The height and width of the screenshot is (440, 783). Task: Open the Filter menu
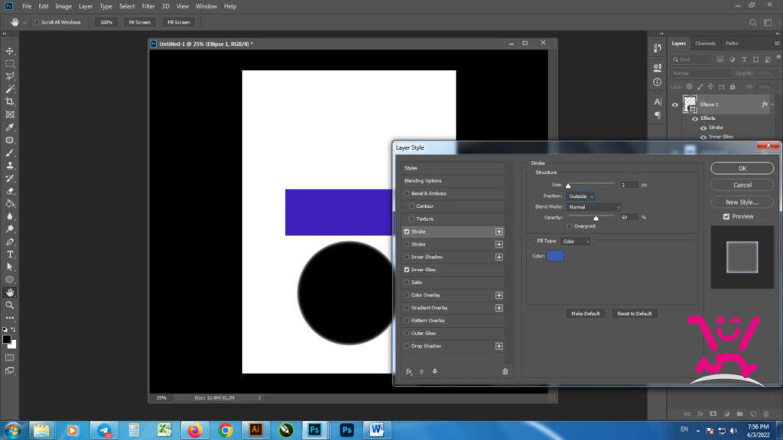pos(148,6)
